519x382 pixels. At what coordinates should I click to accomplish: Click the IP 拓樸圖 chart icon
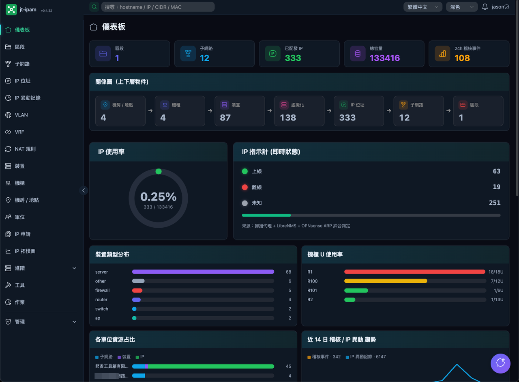[8, 251]
